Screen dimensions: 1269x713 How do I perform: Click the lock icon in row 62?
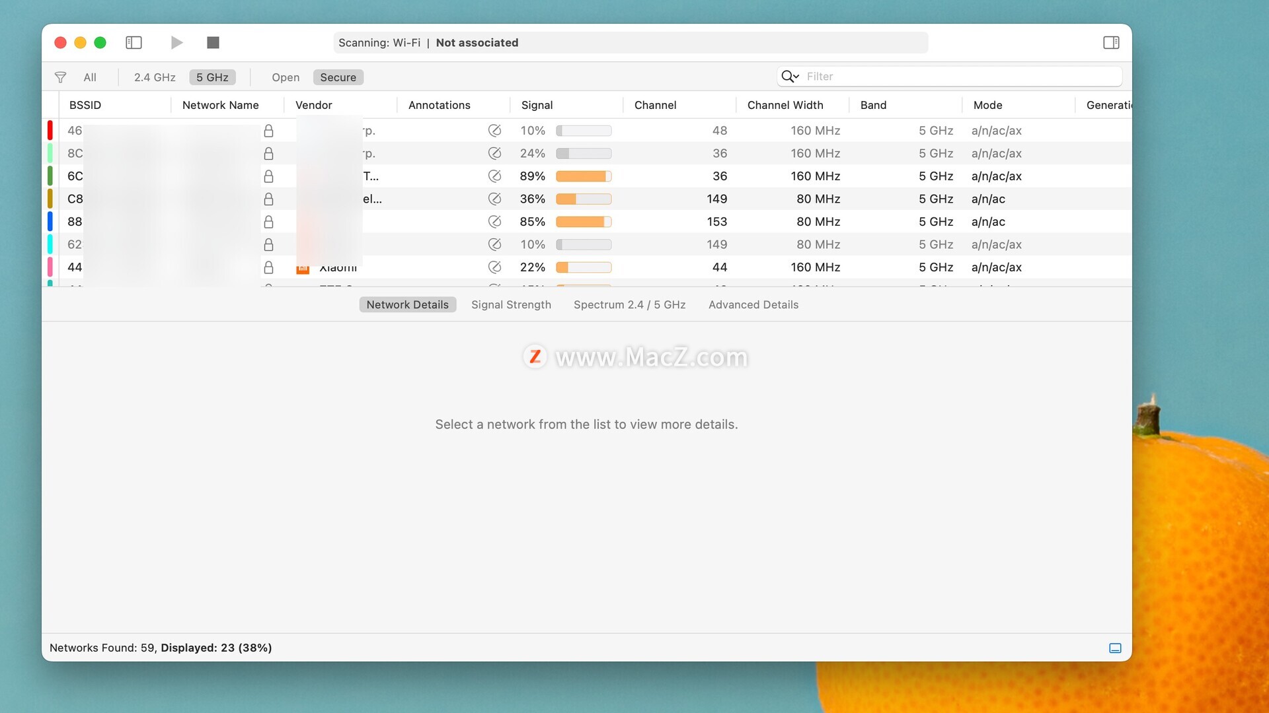point(268,244)
